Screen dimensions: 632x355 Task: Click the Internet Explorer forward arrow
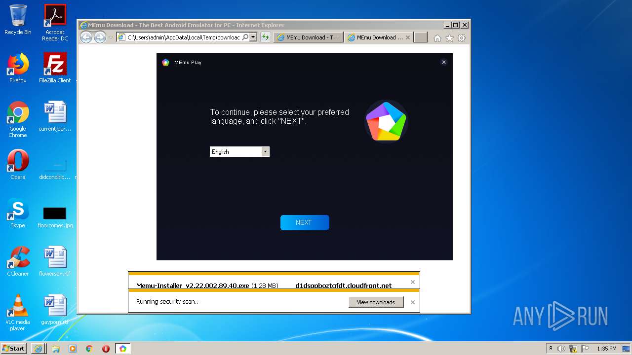tap(100, 37)
